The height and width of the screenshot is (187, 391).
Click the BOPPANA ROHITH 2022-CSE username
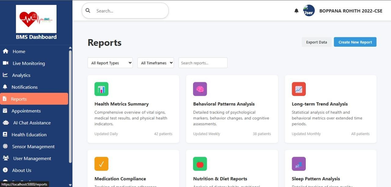click(351, 11)
